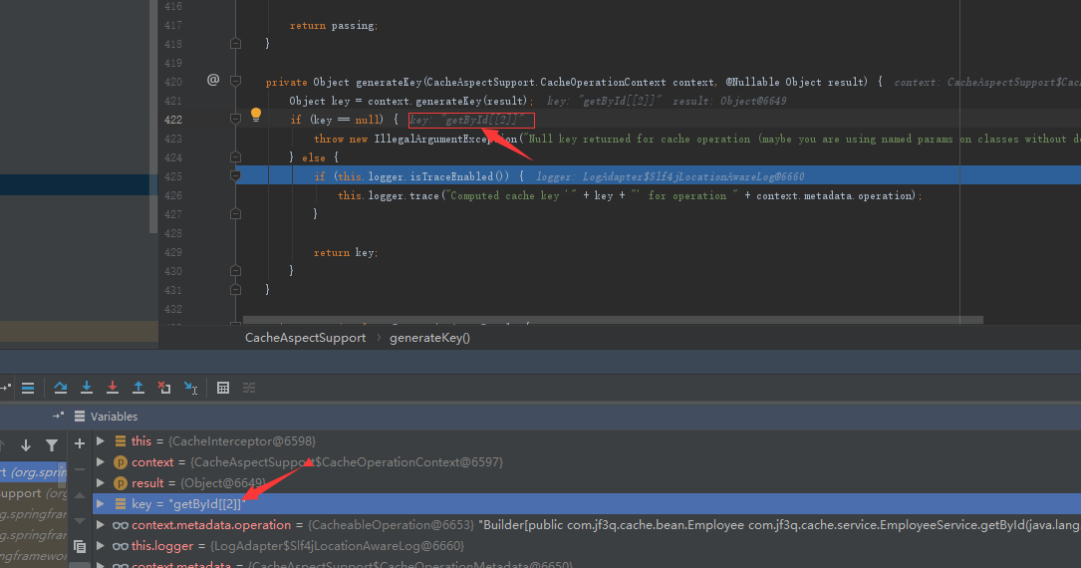The width and height of the screenshot is (1081, 568).
Task: Click 'context.generateKey(result)' on line 421
Action: 449,101
